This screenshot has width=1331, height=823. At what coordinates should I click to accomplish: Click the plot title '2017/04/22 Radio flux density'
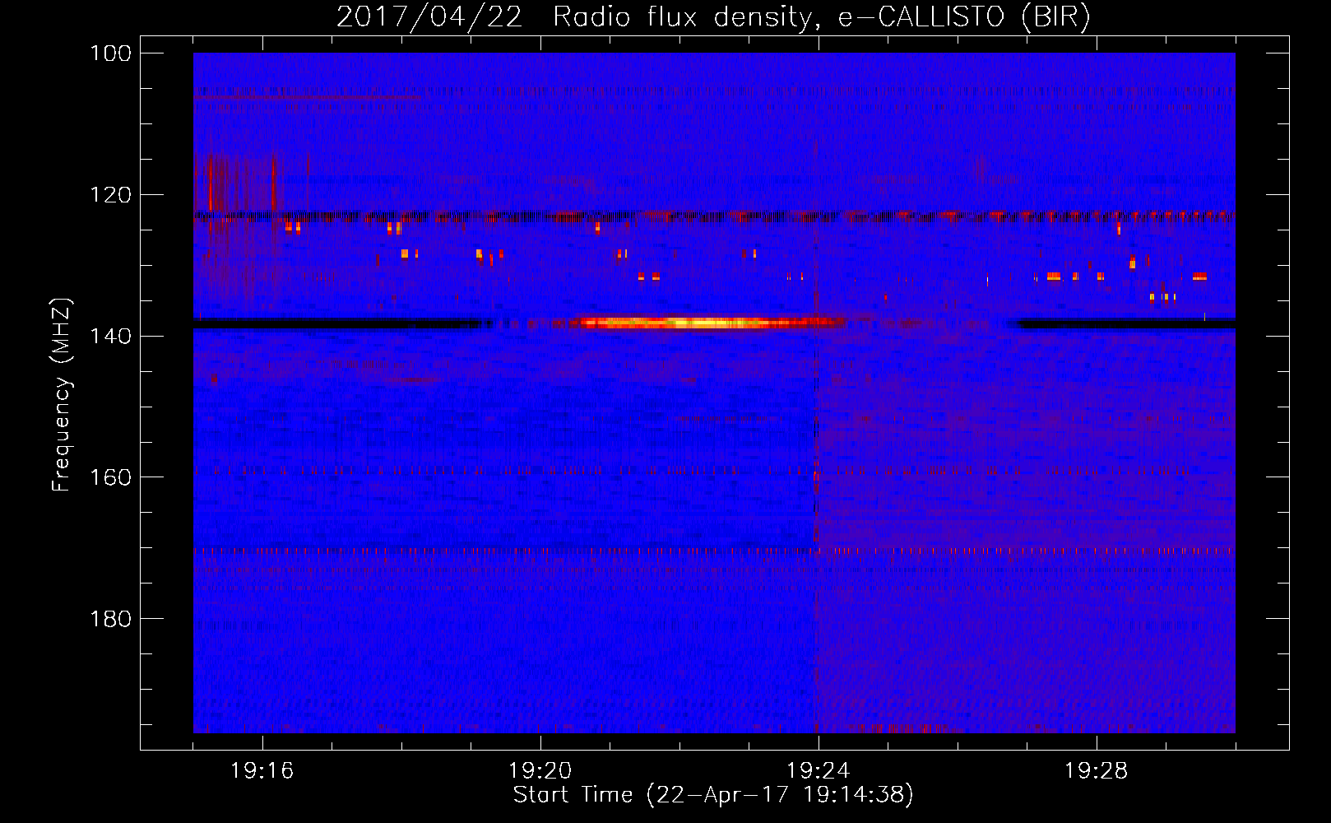click(x=713, y=16)
